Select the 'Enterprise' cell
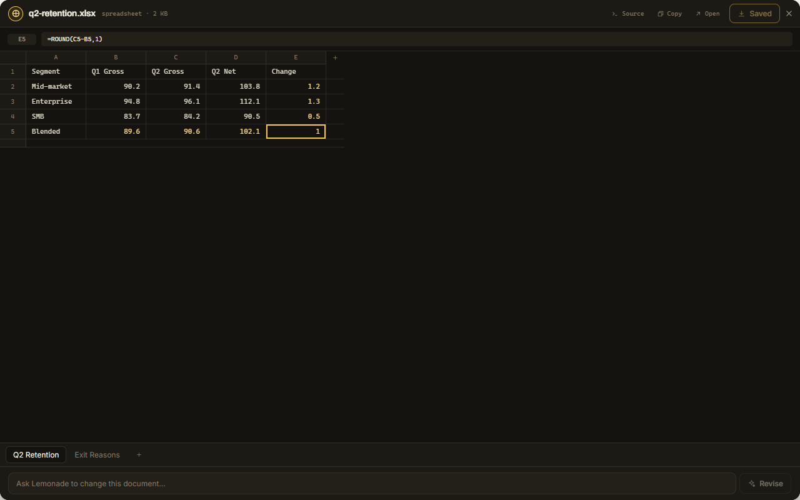Screen dimensions: 800x500 [56, 101]
